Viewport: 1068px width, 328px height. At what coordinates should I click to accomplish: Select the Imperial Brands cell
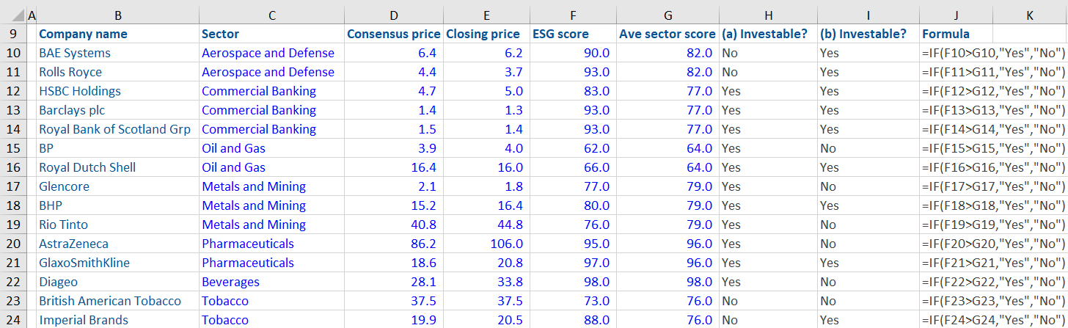coord(84,320)
